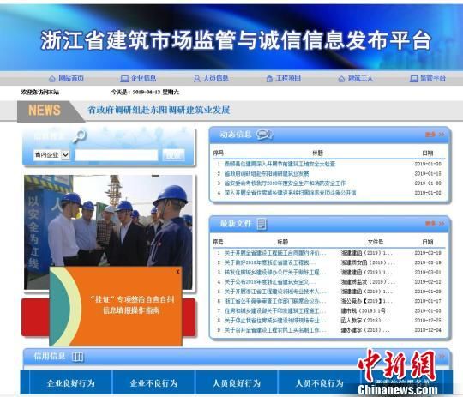Open 最新文件 row 2 starting 关于做好2019年度

point(270,262)
